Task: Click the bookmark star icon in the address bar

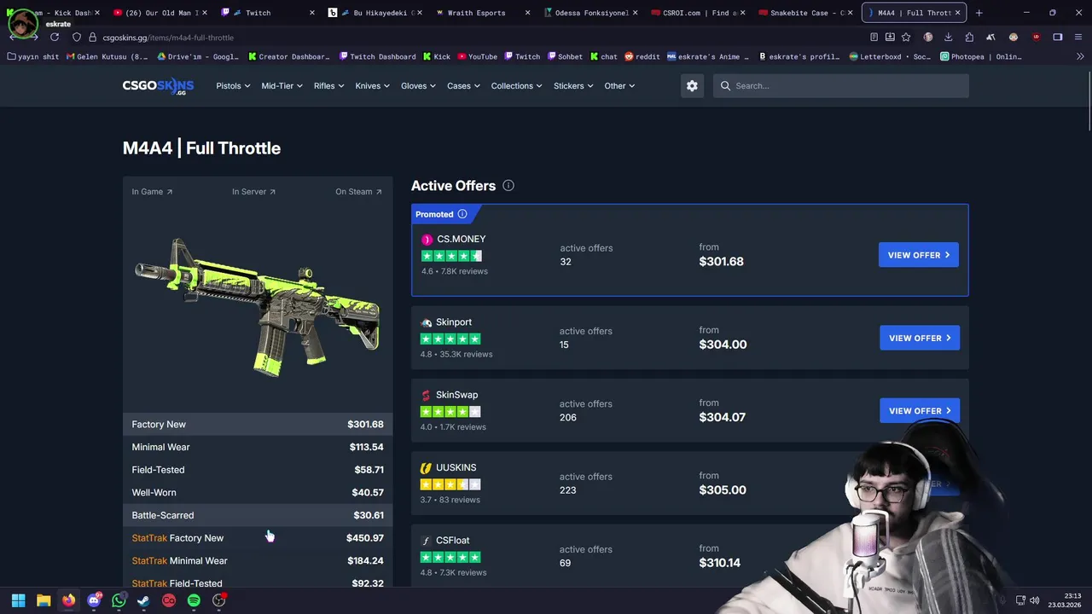Action: (x=906, y=38)
